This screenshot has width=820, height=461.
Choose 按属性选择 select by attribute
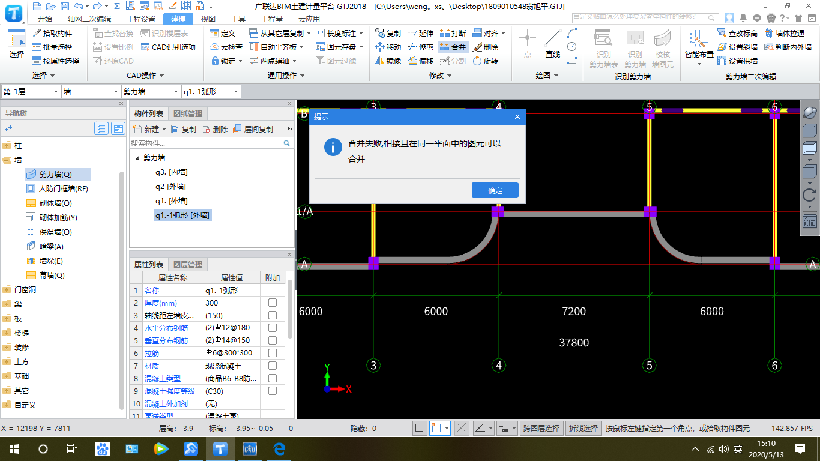(x=56, y=61)
